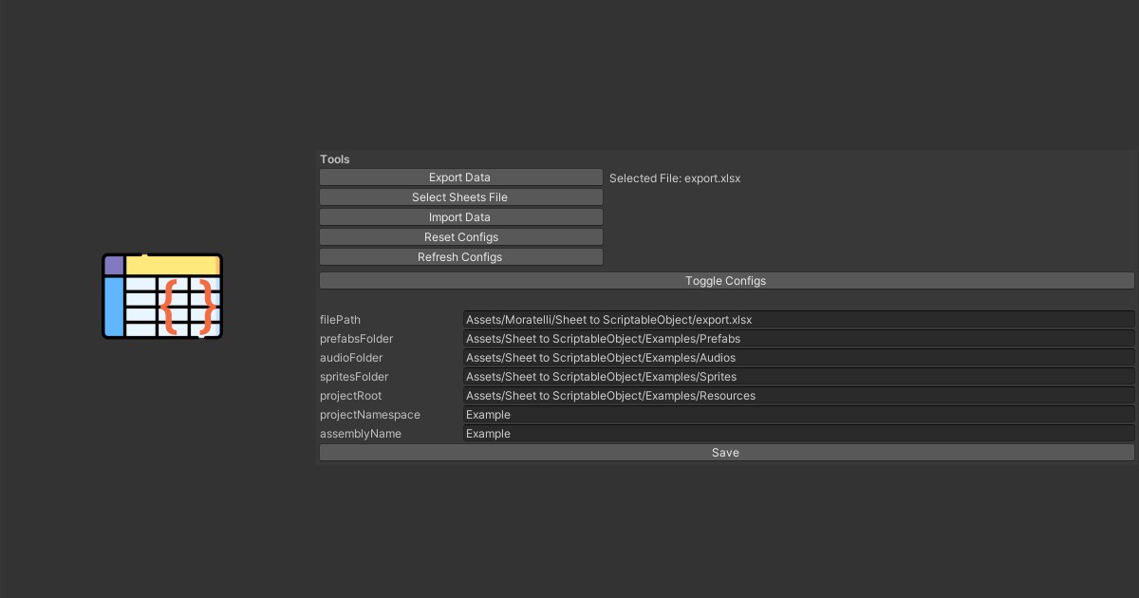The image size is (1139, 598).
Task: Click the spreadsheet logo icon
Action: tap(161, 295)
